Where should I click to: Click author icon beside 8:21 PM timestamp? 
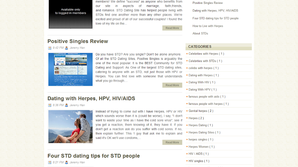coord(67,162)
